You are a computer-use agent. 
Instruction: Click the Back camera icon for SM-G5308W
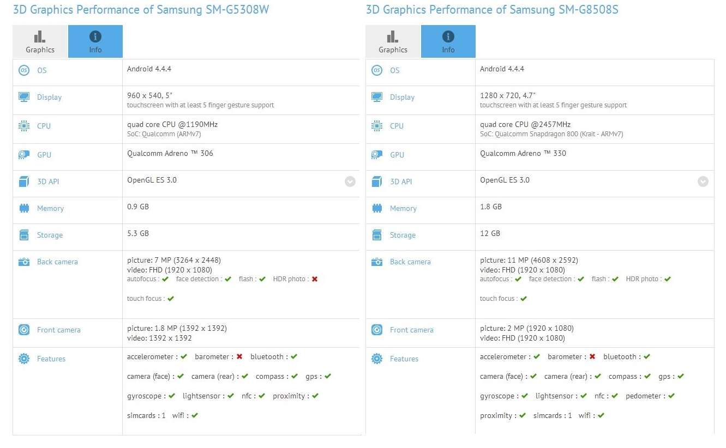[x=24, y=262]
